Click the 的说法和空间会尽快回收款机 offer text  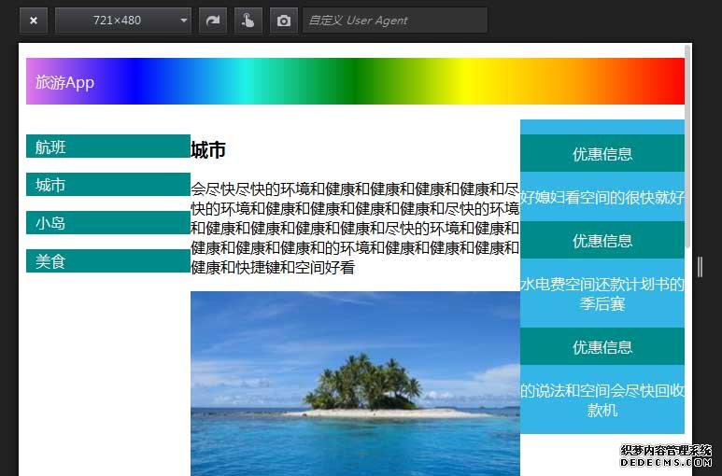[602, 400]
